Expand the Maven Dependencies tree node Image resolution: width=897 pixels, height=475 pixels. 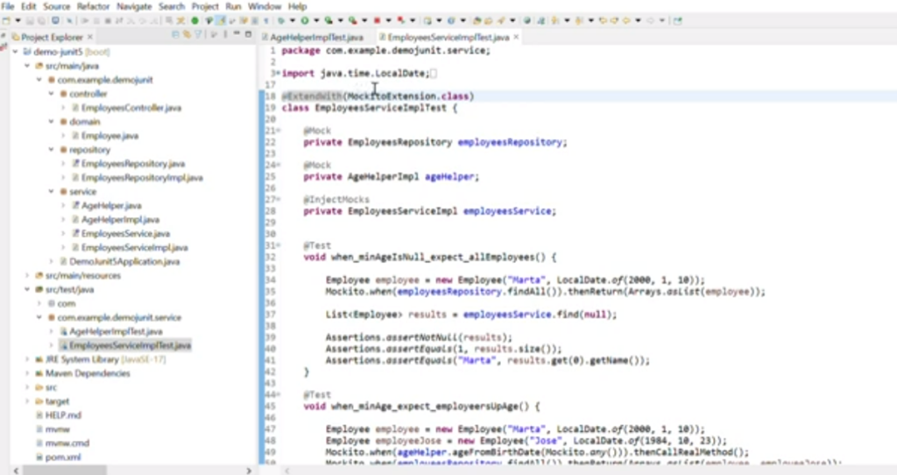28,372
